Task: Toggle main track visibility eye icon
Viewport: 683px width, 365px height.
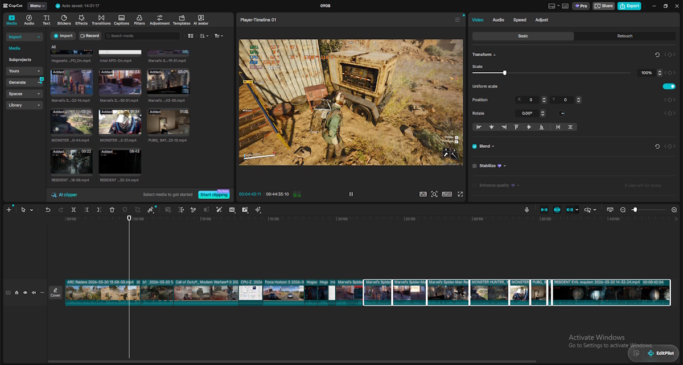Action: (x=25, y=293)
